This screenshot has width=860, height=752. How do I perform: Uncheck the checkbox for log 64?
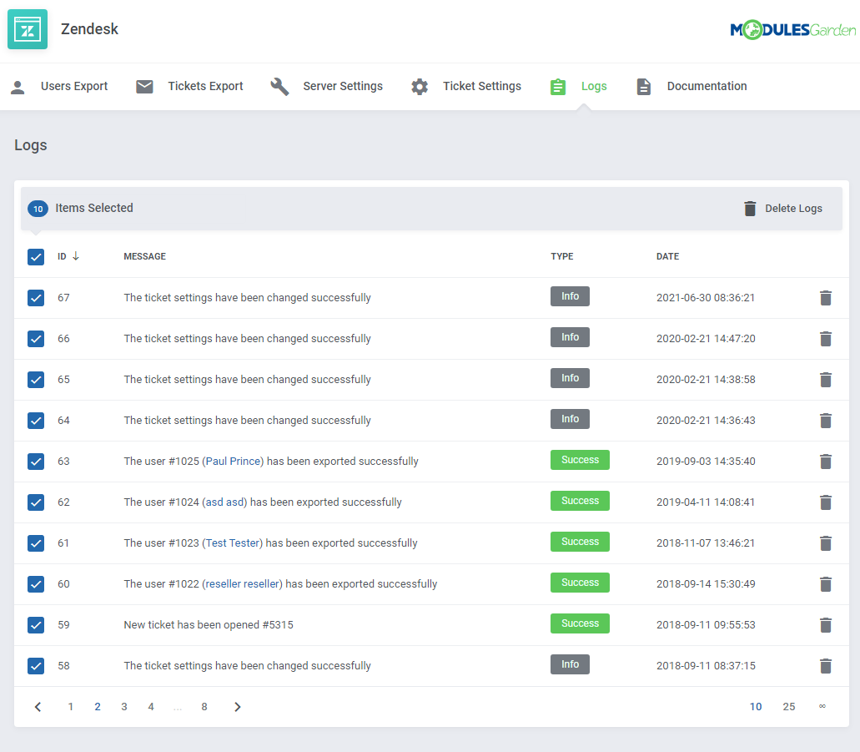point(36,421)
